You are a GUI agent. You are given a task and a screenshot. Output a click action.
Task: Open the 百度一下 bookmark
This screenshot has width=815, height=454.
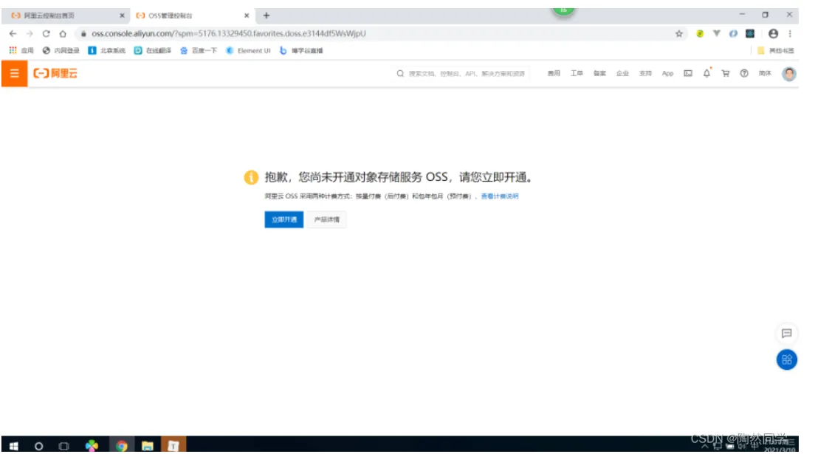(198, 50)
